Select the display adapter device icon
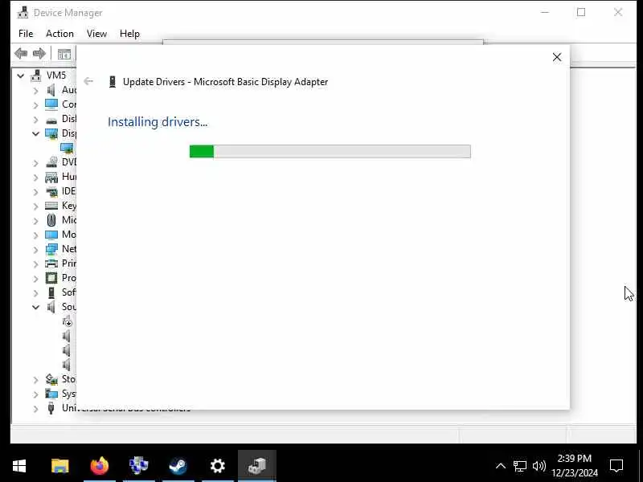 (67, 148)
